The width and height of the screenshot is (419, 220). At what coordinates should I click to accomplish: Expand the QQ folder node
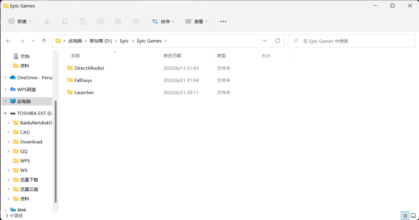(9, 151)
